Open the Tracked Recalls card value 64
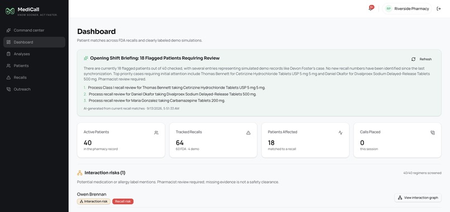Image resolution: width=450 pixels, height=212 pixels. [x=180, y=143]
